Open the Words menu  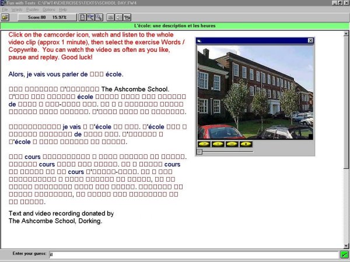[17, 10]
